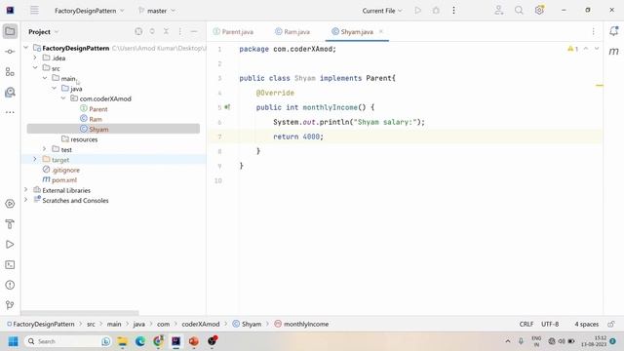Open the Run tool window
The width and height of the screenshot is (624, 351).
[x=10, y=245]
